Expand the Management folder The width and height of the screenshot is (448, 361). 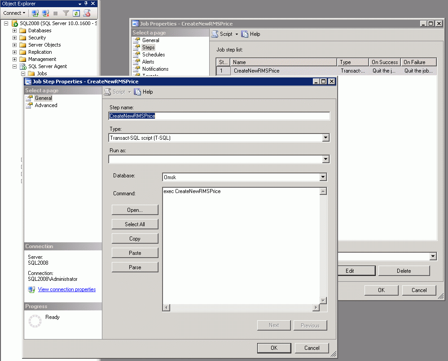pyautogui.click(x=14, y=59)
